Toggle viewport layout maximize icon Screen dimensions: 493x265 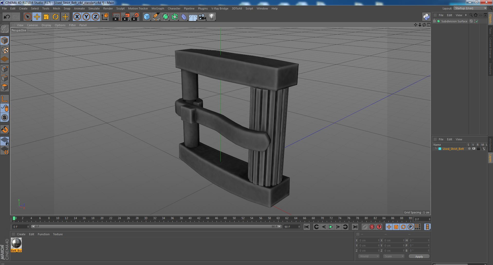click(429, 25)
